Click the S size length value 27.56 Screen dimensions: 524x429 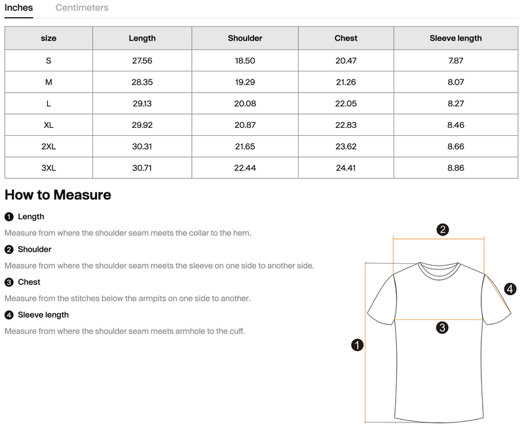coord(142,60)
